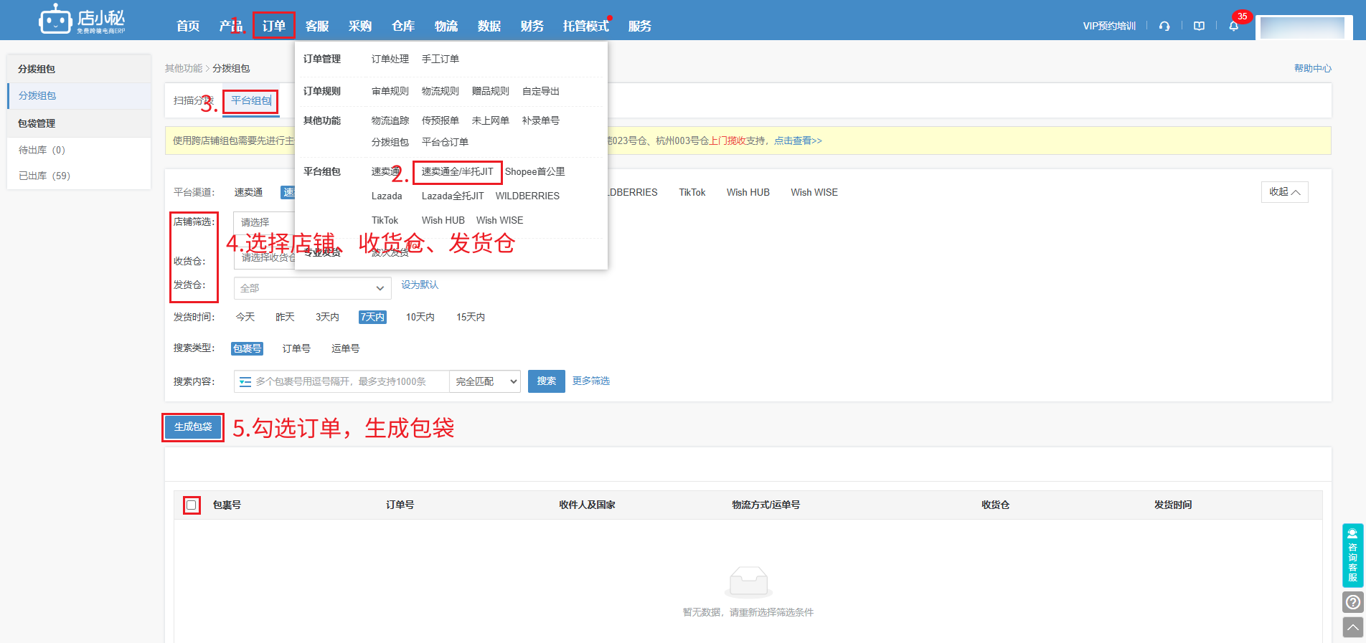Open the 订单 top menu
Screen dimensions: 1366x643
[x=273, y=26]
